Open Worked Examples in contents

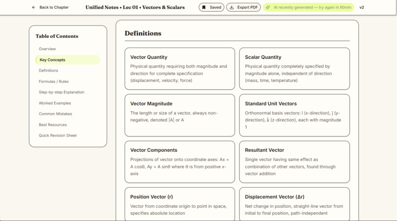pos(55,103)
